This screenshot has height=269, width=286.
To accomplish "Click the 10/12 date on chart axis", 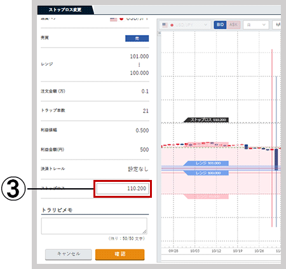I will tap(216, 251).
